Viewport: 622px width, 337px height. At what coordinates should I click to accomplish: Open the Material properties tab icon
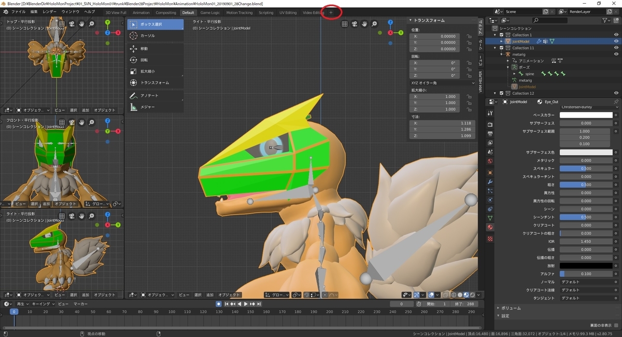[490, 227]
